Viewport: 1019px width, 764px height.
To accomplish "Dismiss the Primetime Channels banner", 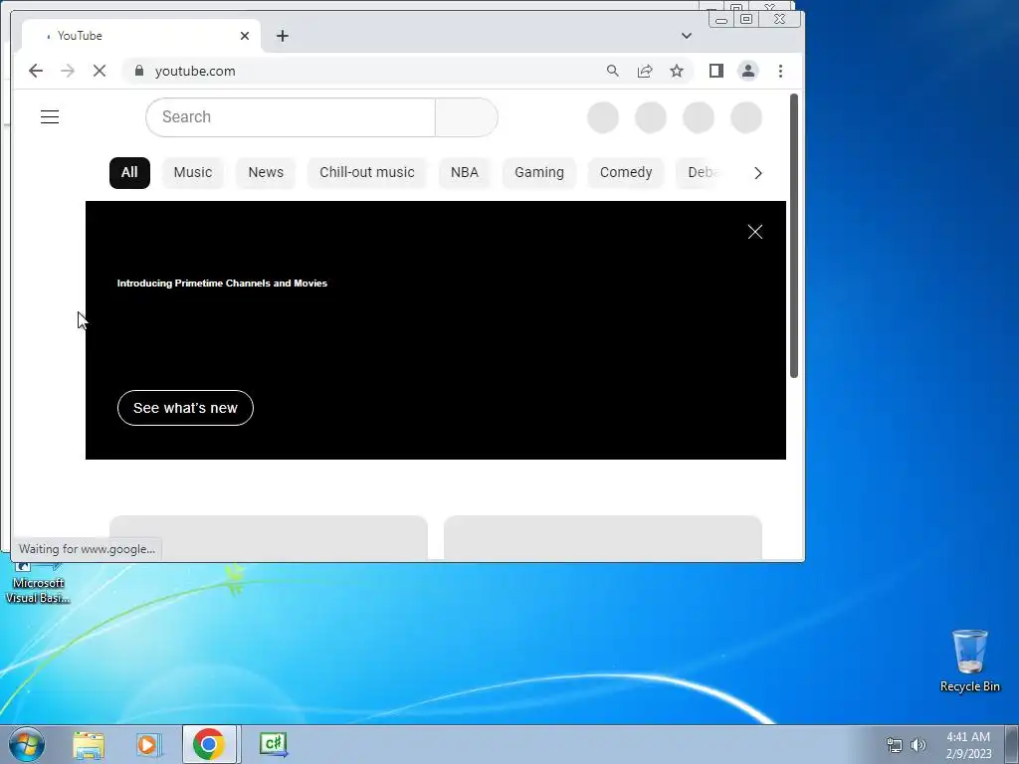I will (x=754, y=232).
